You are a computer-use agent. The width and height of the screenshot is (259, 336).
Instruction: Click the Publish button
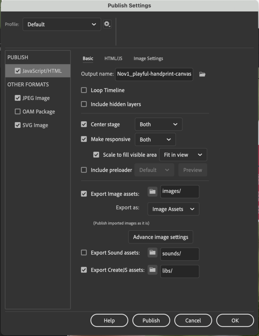tap(151, 320)
